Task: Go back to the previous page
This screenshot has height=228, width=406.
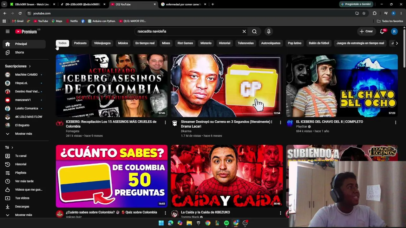Action: (x=5, y=13)
